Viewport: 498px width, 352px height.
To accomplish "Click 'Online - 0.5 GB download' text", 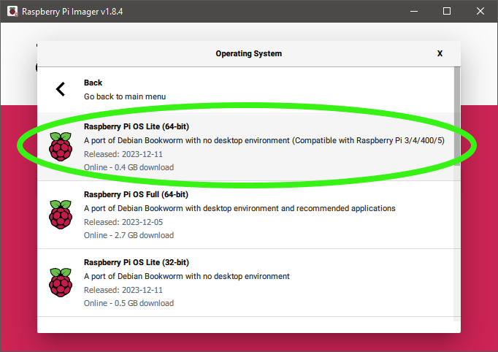I will (129, 303).
